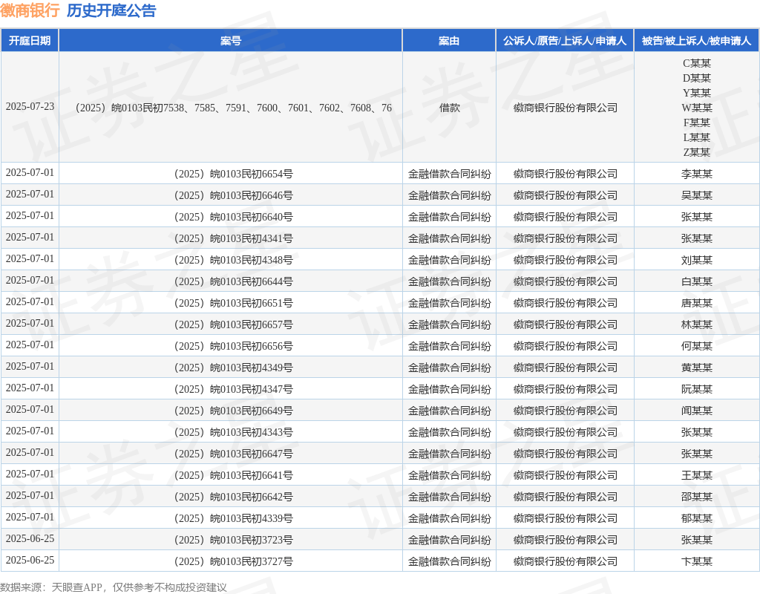The image size is (760, 594).
Task: Click defendant 何某某
Action: point(696,346)
